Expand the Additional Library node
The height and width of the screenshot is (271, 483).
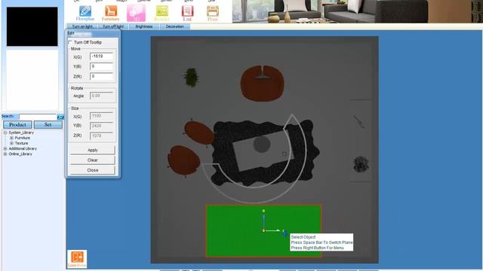point(5,149)
